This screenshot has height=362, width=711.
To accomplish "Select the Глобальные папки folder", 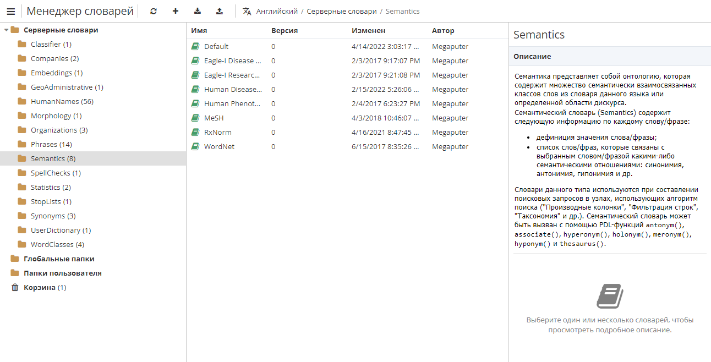I will pyautogui.click(x=59, y=259).
